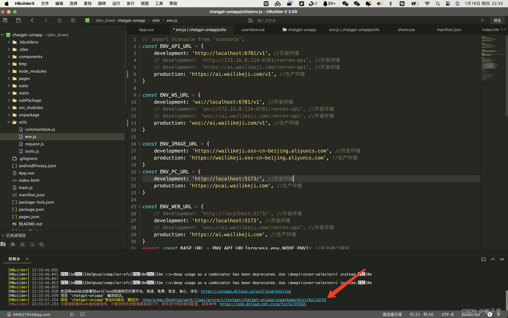Fold the ENV_PC_URL code block on line 20
The image size is (508, 318).
pos(139,172)
